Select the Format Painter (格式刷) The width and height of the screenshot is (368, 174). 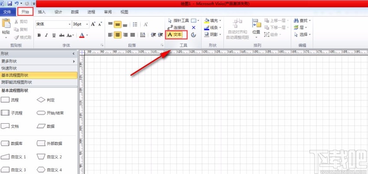pyautogui.click(x=23, y=37)
